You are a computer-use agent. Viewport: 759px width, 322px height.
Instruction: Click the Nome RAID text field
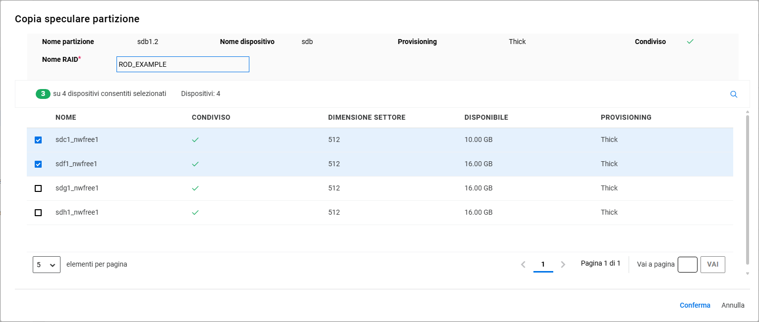[182, 64]
